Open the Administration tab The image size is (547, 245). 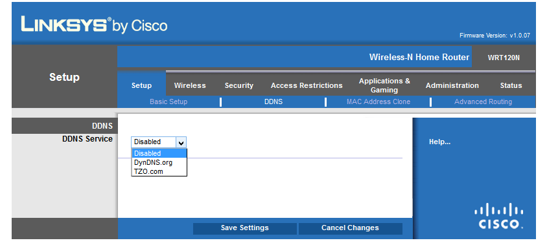[x=452, y=85]
